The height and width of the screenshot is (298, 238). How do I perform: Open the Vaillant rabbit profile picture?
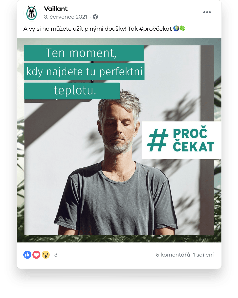pyautogui.click(x=32, y=13)
